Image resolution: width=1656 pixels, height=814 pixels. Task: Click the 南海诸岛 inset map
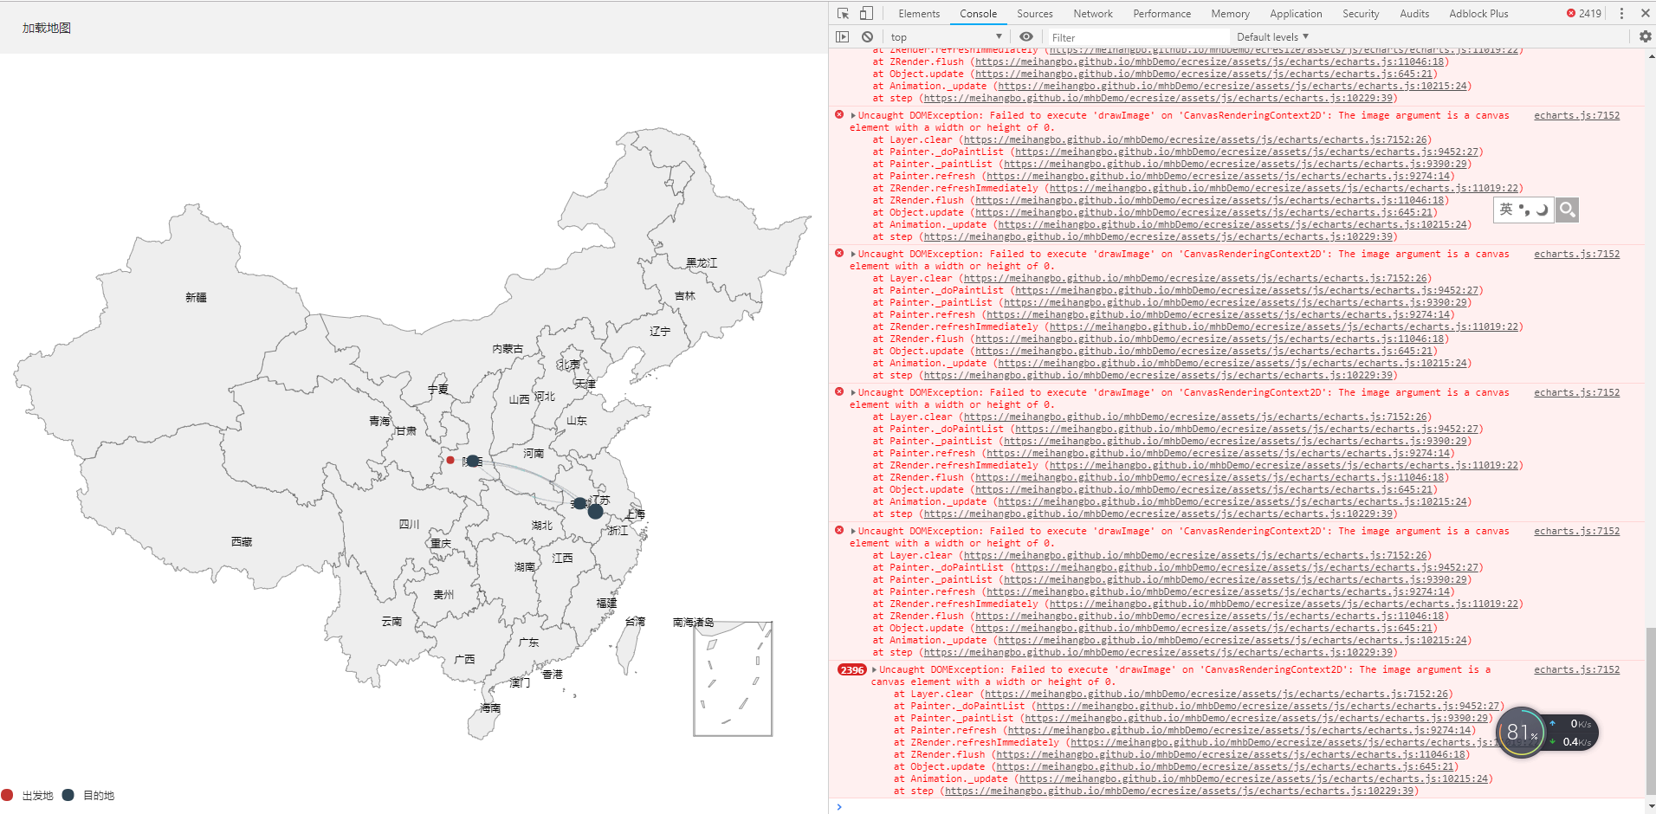click(x=733, y=679)
